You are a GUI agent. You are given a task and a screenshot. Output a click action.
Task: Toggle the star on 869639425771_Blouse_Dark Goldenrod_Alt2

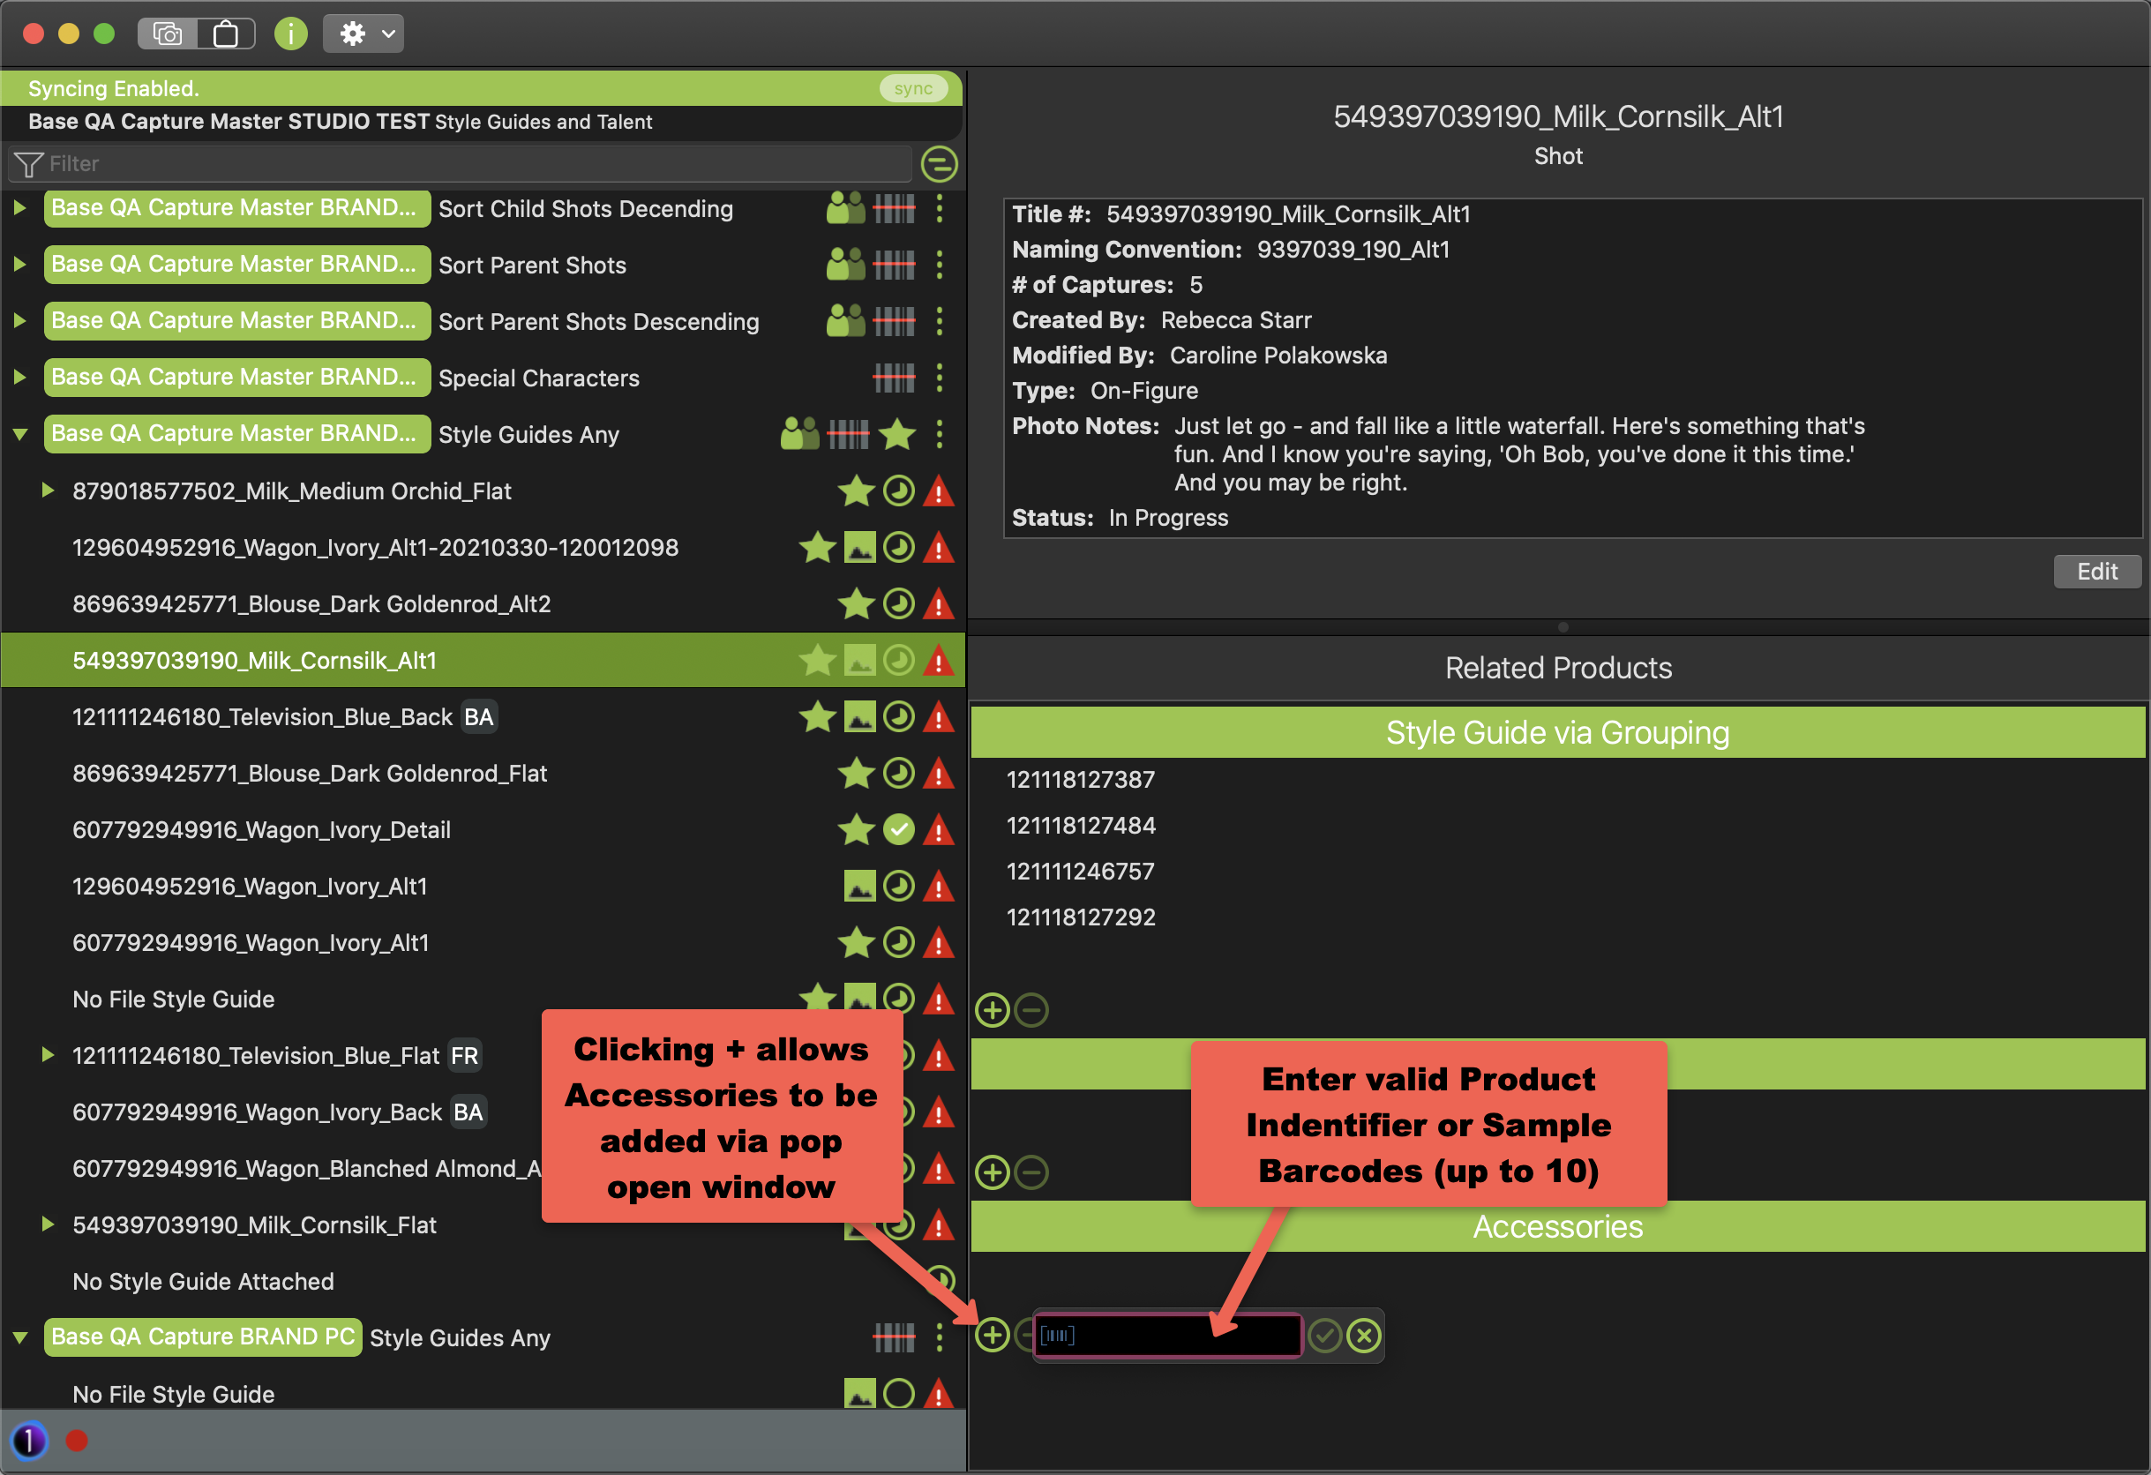pos(856,604)
